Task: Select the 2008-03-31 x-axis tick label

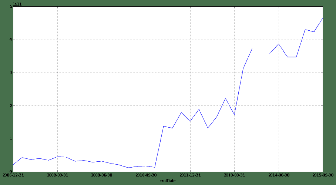Action: pyautogui.click(x=57, y=175)
